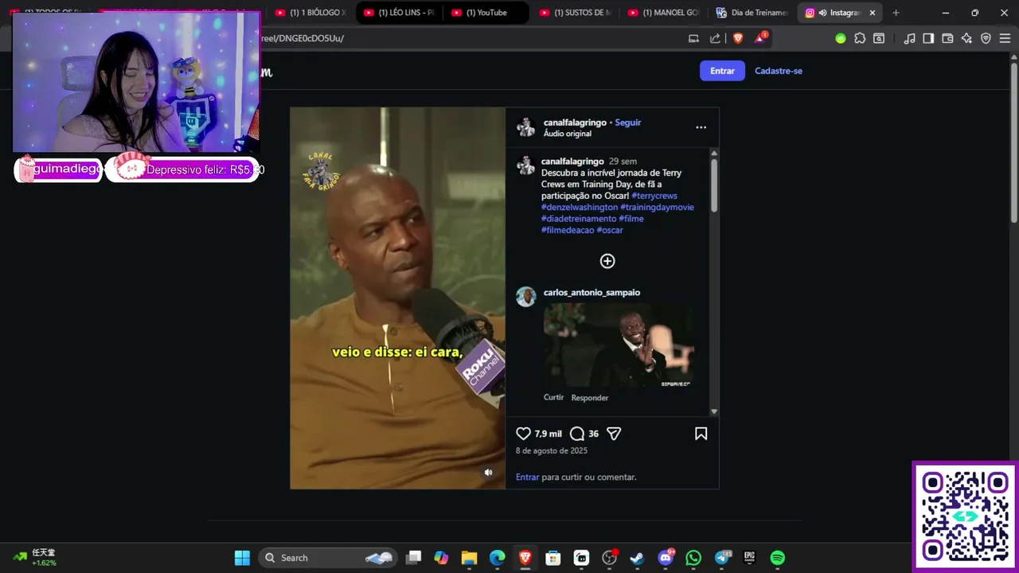Click the Entrar link to comment
Image resolution: width=1019 pixels, height=573 pixels.
527,477
